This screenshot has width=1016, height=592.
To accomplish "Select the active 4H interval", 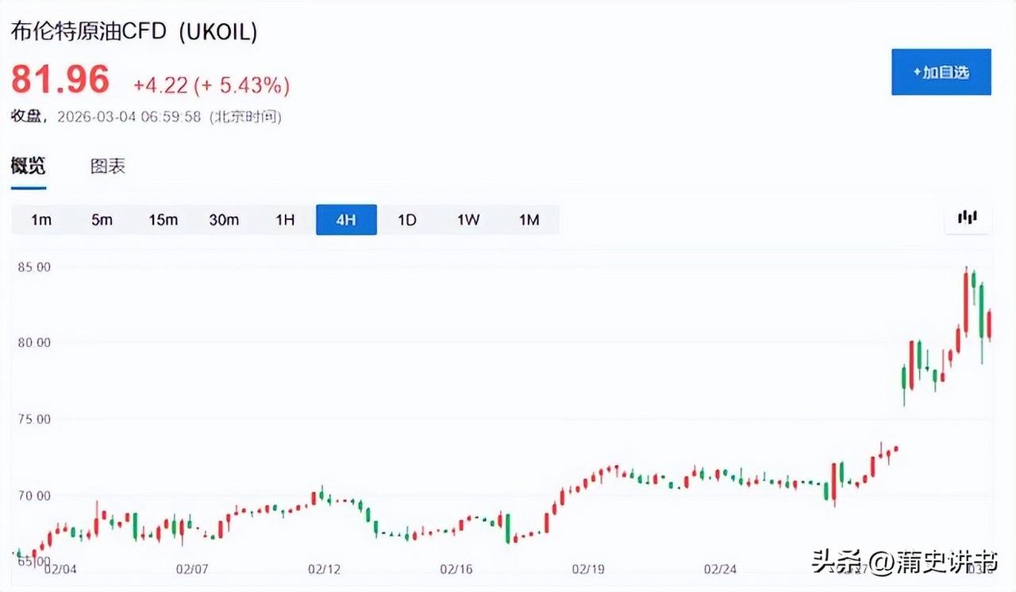I will click(346, 220).
